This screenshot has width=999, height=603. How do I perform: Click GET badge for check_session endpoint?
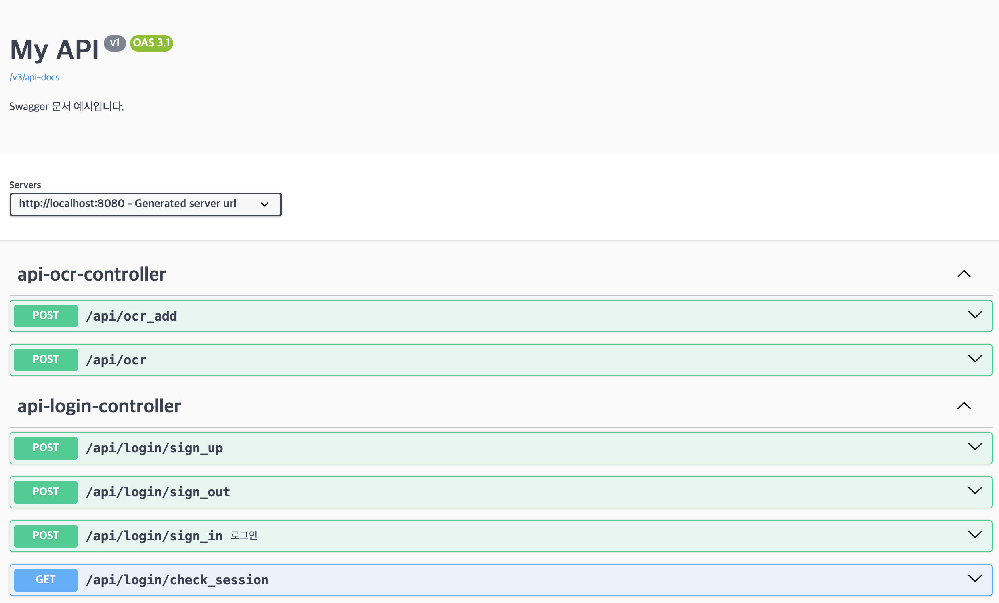[x=46, y=580]
